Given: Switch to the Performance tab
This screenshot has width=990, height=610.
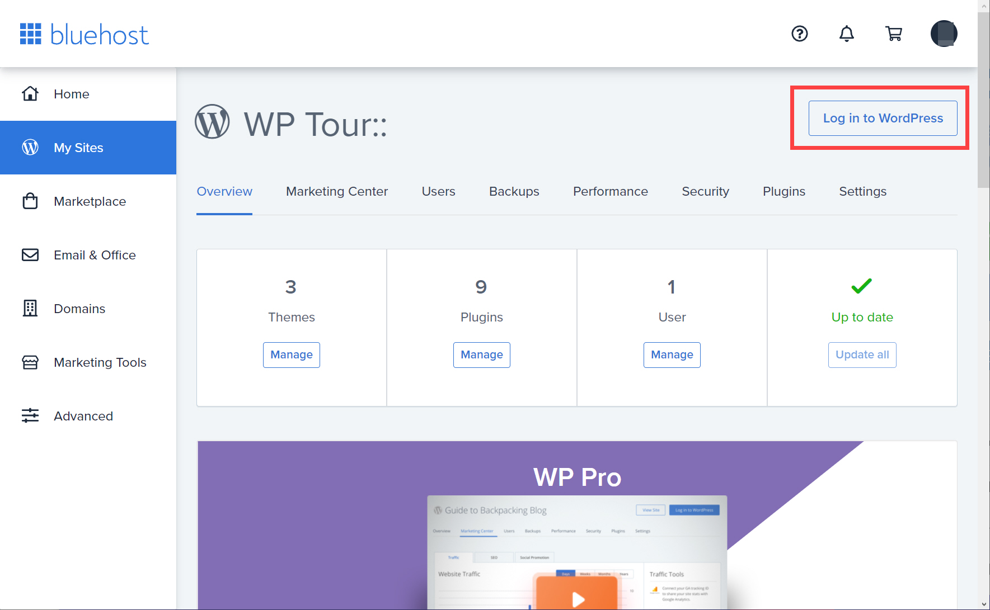Looking at the screenshot, I should click(611, 191).
